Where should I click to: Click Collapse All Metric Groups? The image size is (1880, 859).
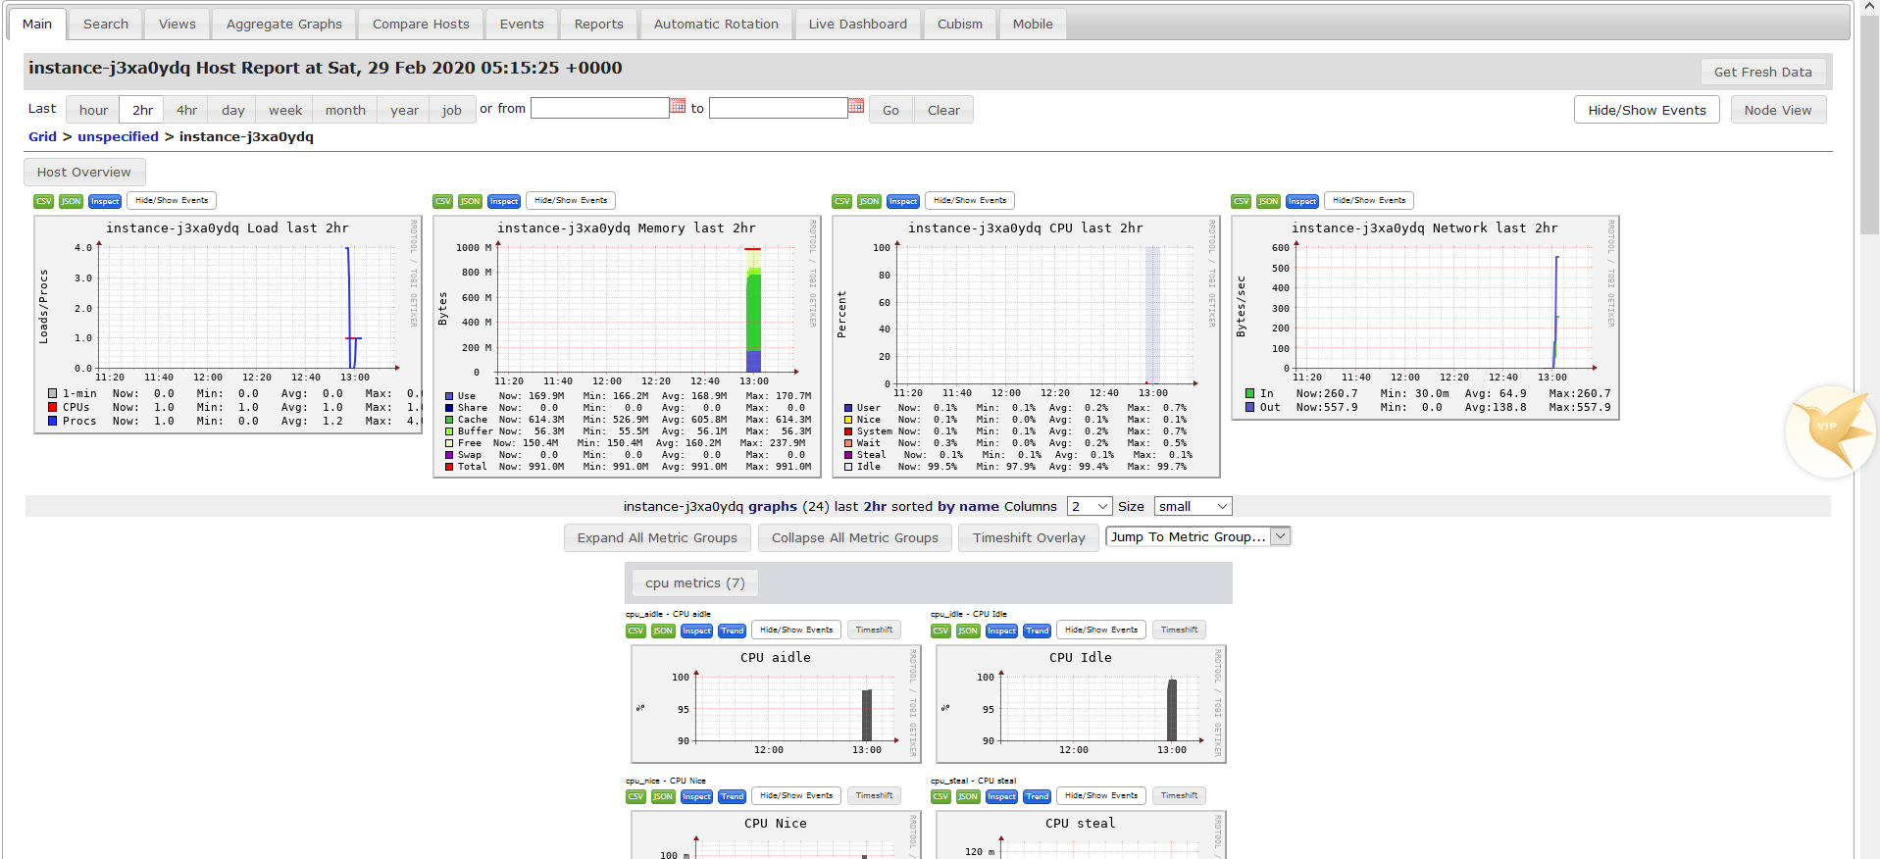coord(855,537)
